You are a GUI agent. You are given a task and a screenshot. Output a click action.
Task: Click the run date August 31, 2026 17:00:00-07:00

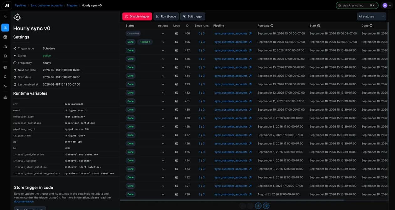pyautogui.click(x=278, y=194)
